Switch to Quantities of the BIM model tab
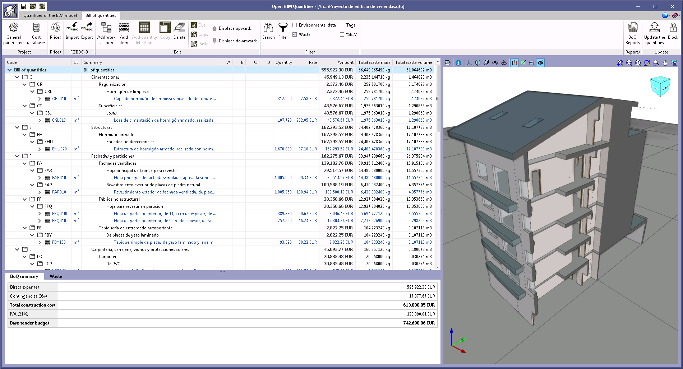The image size is (683, 369). click(50, 15)
